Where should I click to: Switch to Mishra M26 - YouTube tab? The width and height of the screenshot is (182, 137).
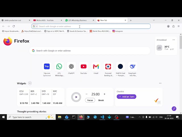point(48,20)
